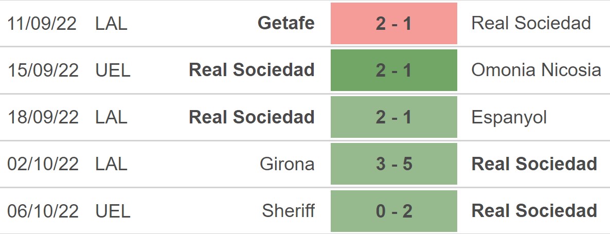Click the UEL label beside 15/09/22
The width and height of the screenshot is (610, 234).
tap(113, 70)
